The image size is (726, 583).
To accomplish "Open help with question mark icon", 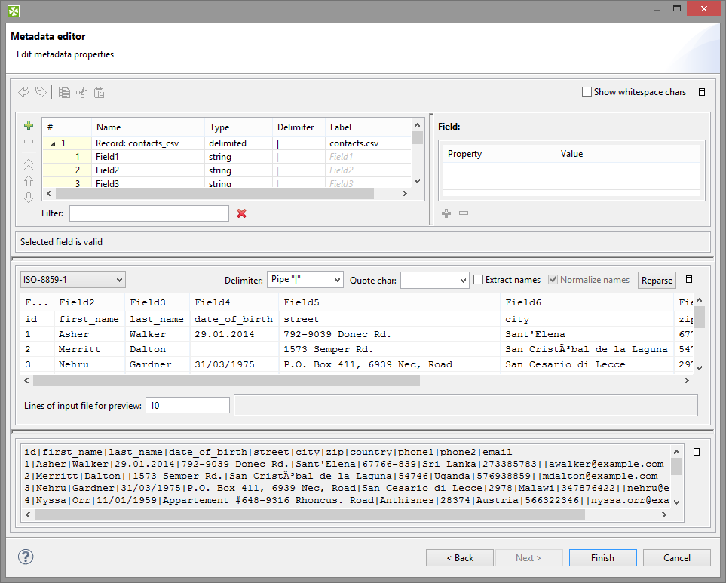I will click(26, 557).
